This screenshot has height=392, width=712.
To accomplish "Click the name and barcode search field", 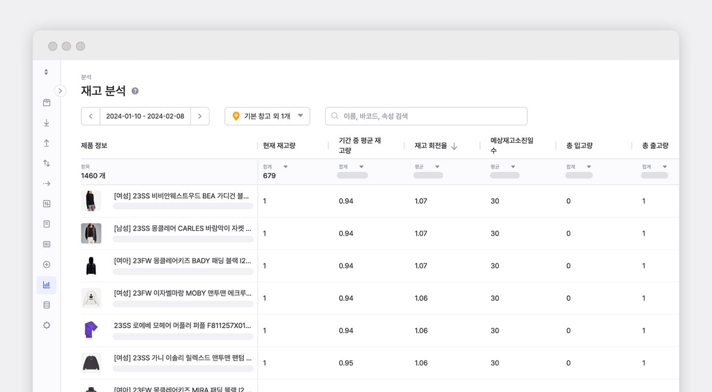I will [x=425, y=116].
